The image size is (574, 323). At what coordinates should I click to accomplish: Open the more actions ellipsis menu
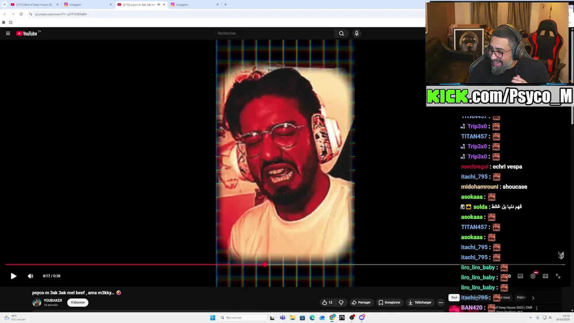click(x=440, y=302)
